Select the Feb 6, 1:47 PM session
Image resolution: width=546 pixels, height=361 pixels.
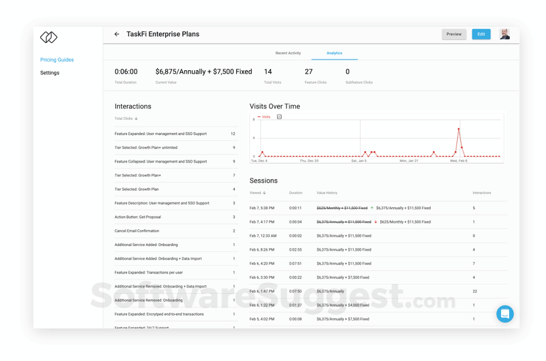[x=378, y=291]
